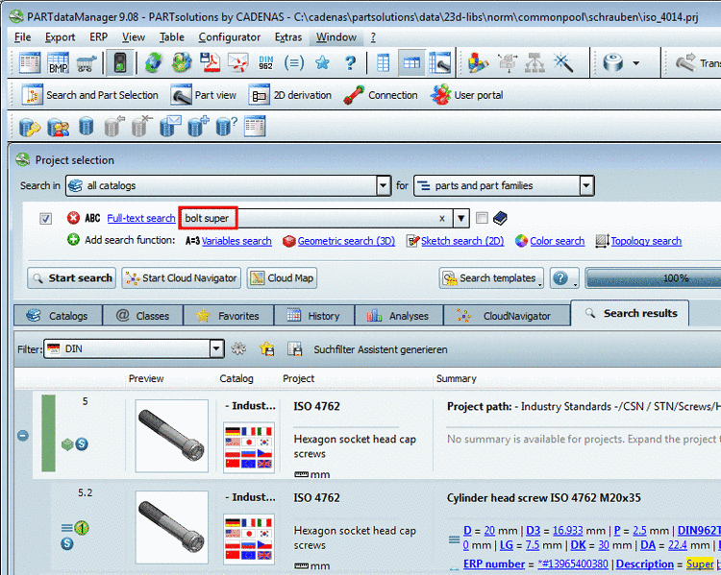The width and height of the screenshot is (721, 575).
Task: Click the BMP export toolbar icon
Action: pyautogui.click(x=59, y=63)
